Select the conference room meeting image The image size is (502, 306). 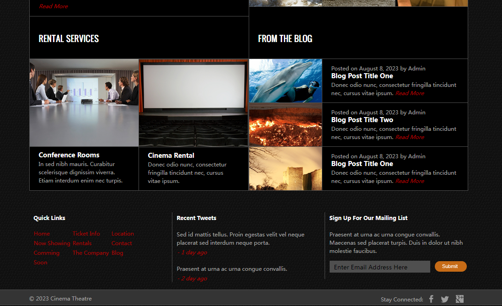coord(84,102)
